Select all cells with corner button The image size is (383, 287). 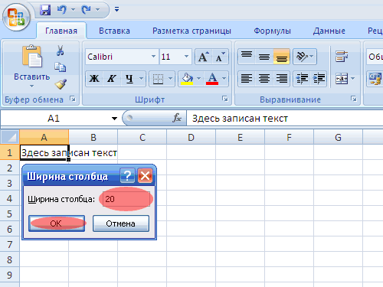10,138
